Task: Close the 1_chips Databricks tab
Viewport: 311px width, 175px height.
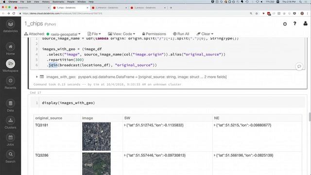Action: click(87, 8)
